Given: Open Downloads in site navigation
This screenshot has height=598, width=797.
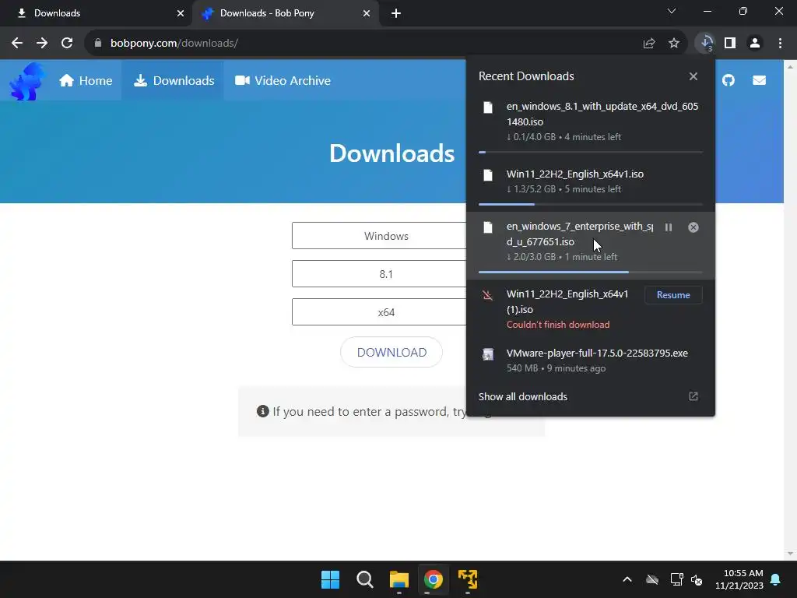Looking at the screenshot, I should coord(174,81).
